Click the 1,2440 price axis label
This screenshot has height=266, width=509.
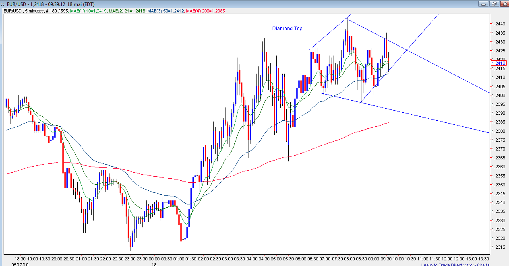coord(499,24)
